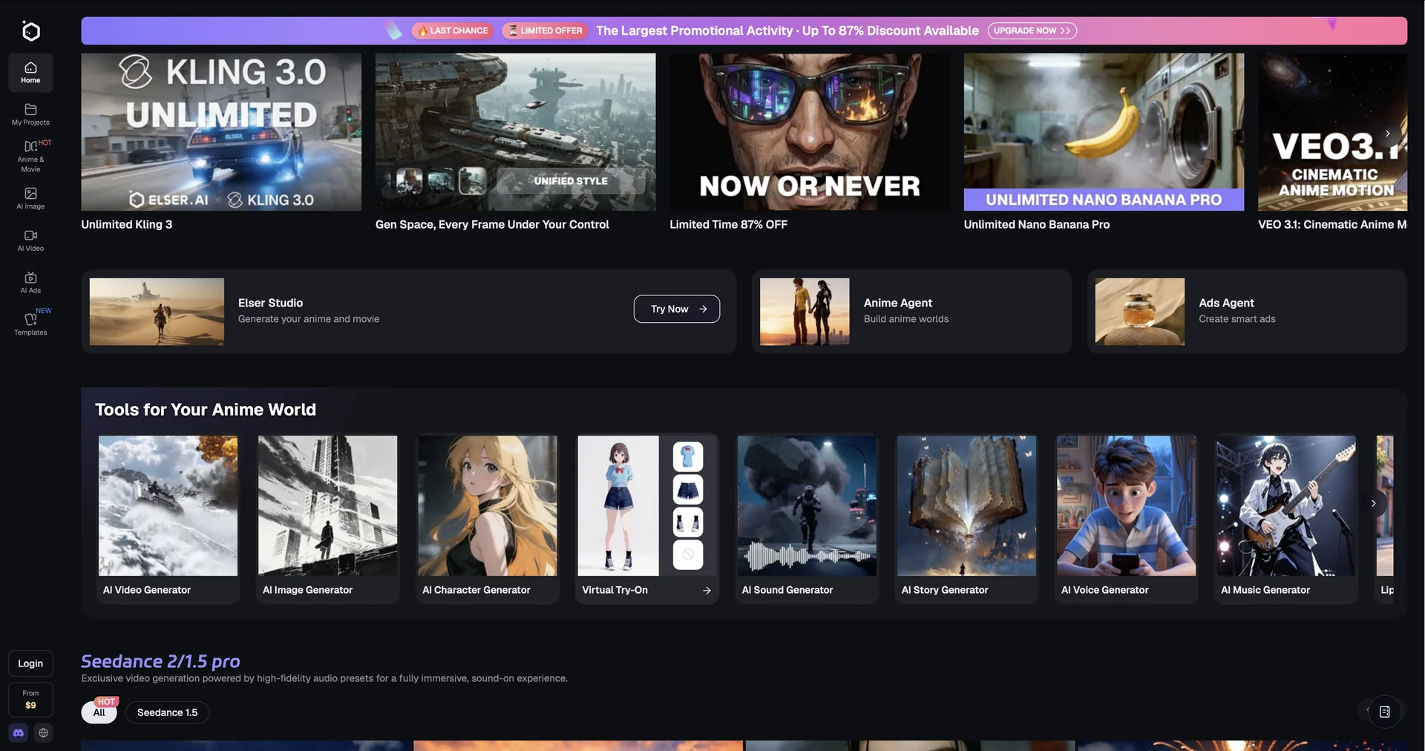
Task: Select the AI Image sidebar icon
Action: [30, 198]
